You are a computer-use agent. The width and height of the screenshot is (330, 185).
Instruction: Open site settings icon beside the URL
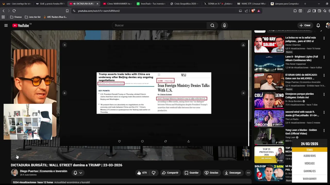[x=74, y=11]
